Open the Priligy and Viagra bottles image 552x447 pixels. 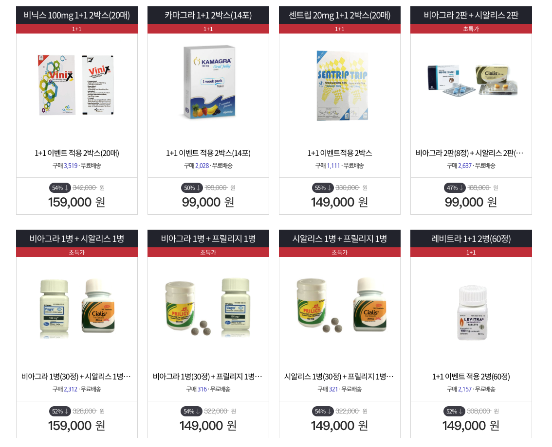(208, 307)
